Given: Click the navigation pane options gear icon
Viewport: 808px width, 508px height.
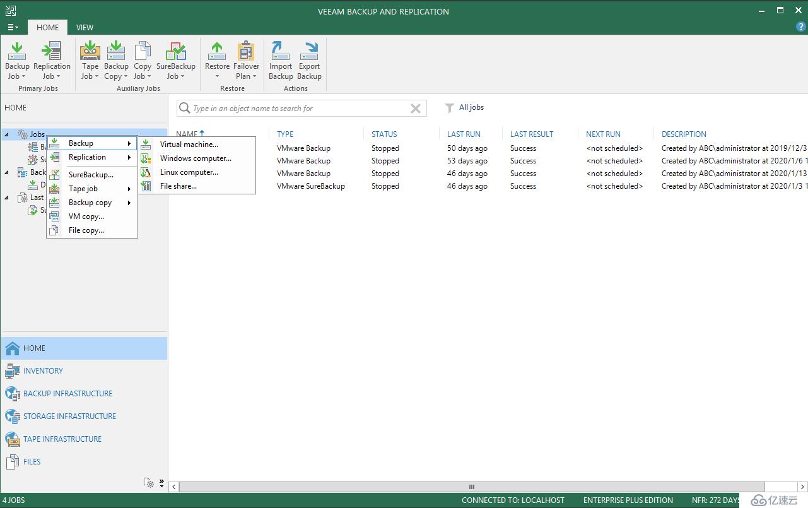Looking at the screenshot, I should click(149, 483).
